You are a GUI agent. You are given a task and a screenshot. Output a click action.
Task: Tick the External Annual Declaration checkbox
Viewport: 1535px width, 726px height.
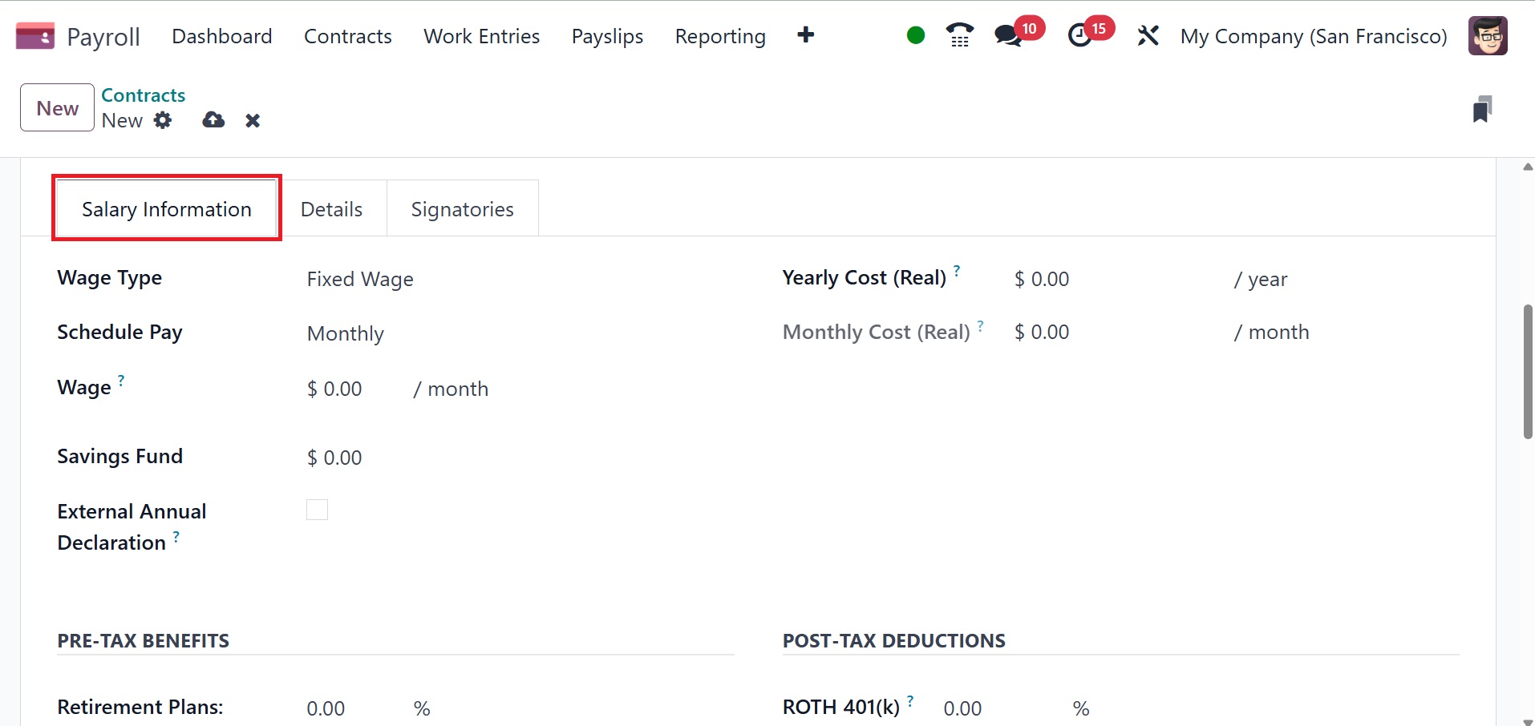318,510
